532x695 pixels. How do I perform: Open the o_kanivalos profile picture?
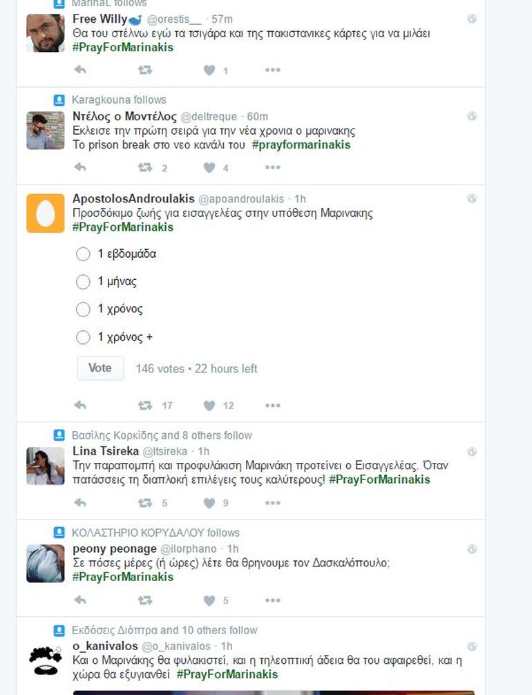point(45,661)
